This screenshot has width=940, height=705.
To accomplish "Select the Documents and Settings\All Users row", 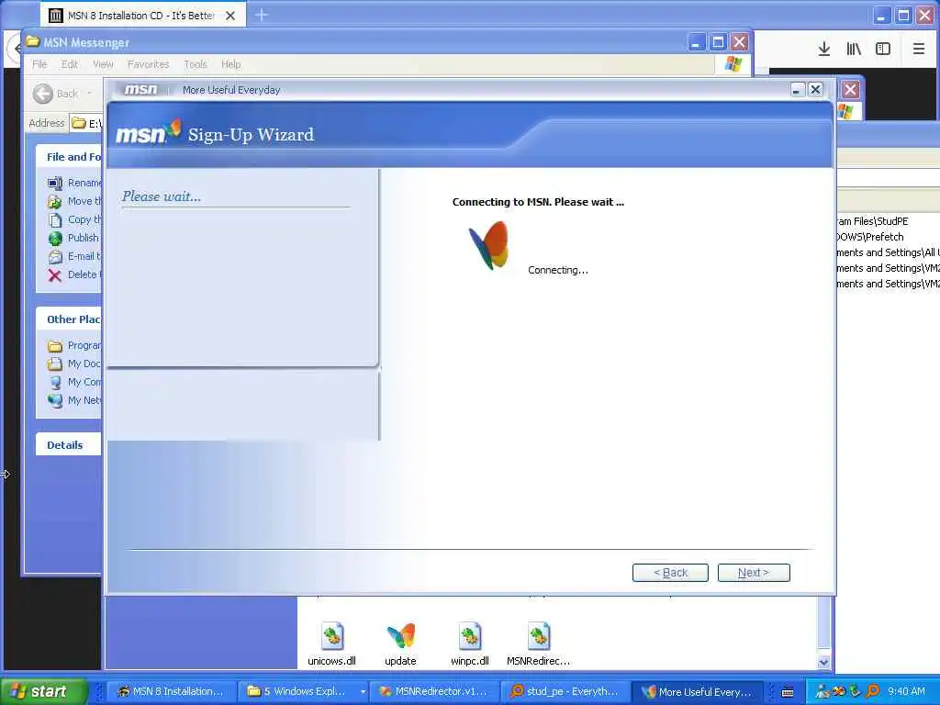I will (x=888, y=252).
